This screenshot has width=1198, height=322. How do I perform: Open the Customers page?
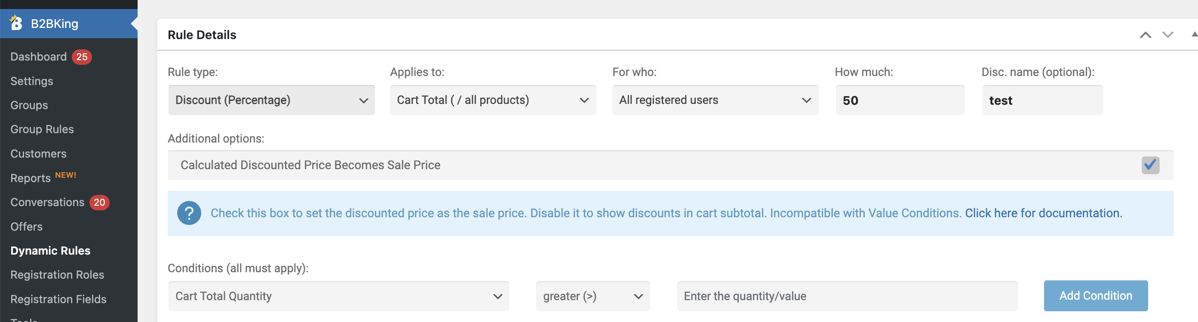pyautogui.click(x=39, y=153)
